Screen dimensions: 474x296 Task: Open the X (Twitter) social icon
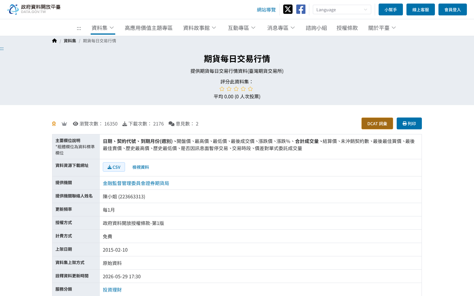[288, 9]
